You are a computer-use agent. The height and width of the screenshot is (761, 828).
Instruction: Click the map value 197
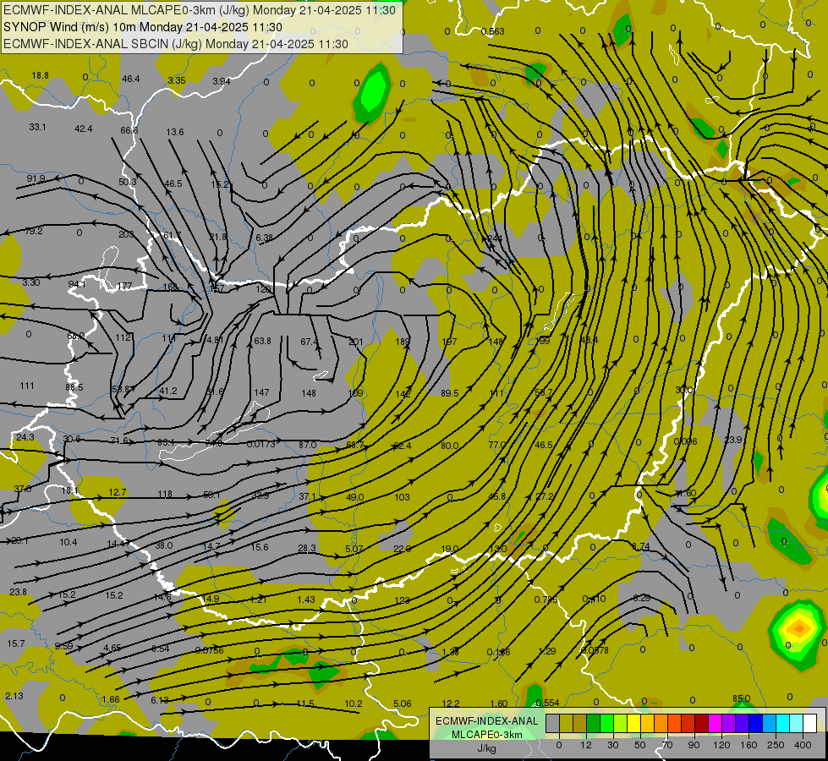click(x=449, y=342)
